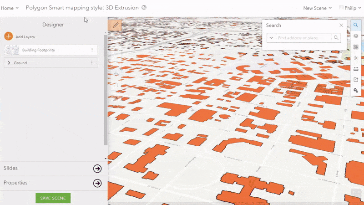Screen dimensions: 364x205
Task: Click the Find address or place field
Action: click(303, 38)
